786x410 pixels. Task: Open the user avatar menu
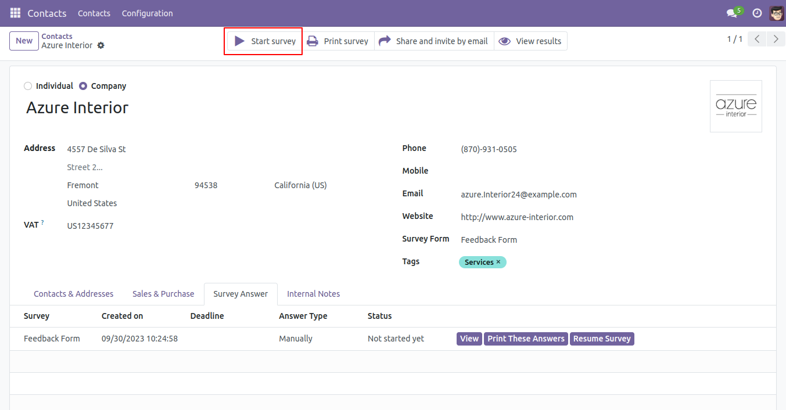point(776,13)
